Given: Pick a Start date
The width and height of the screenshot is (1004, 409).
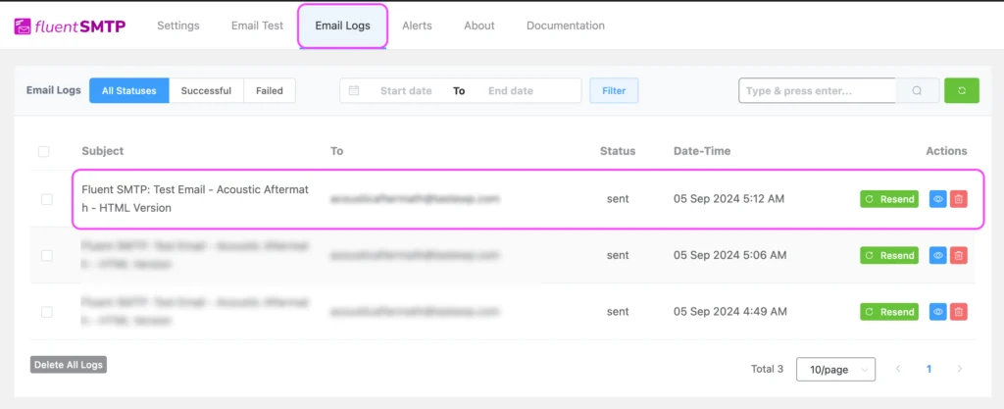Looking at the screenshot, I should click(x=406, y=90).
